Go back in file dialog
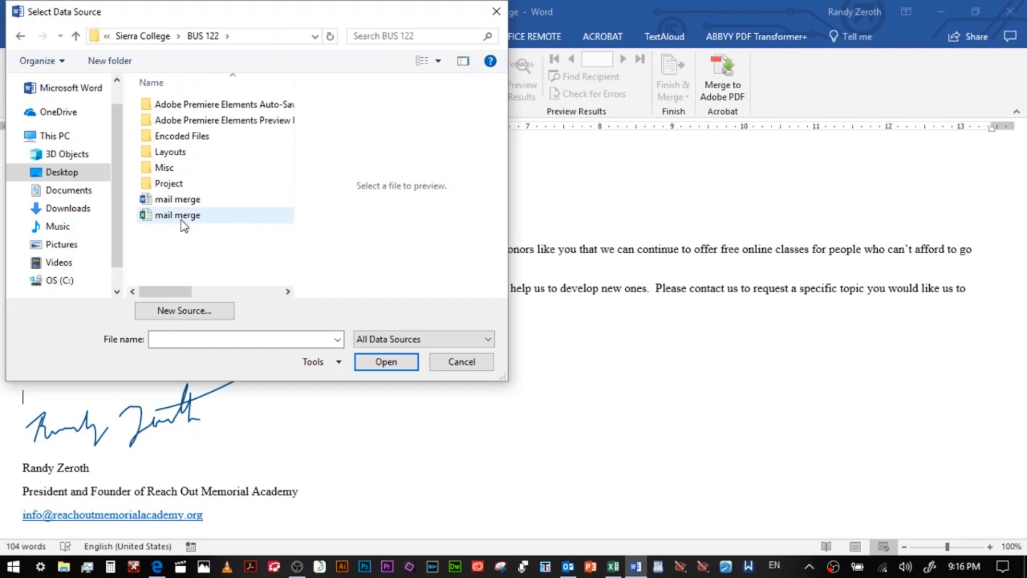Screen dimensions: 1027x578 pos(20,36)
